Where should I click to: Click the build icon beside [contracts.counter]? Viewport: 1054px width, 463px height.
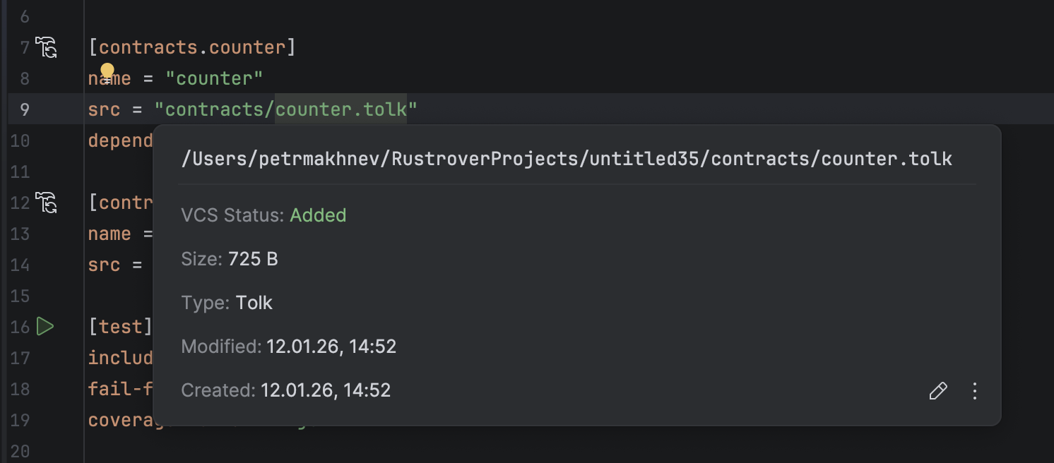pyautogui.click(x=46, y=48)
